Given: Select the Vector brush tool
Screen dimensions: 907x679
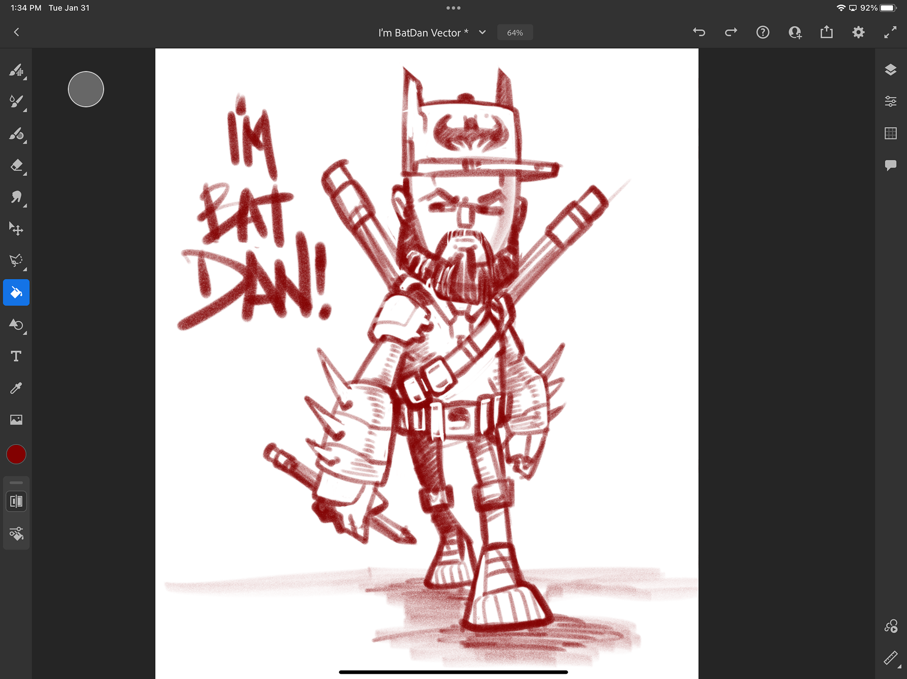Looking at the screenshot, I should point(16,134).
